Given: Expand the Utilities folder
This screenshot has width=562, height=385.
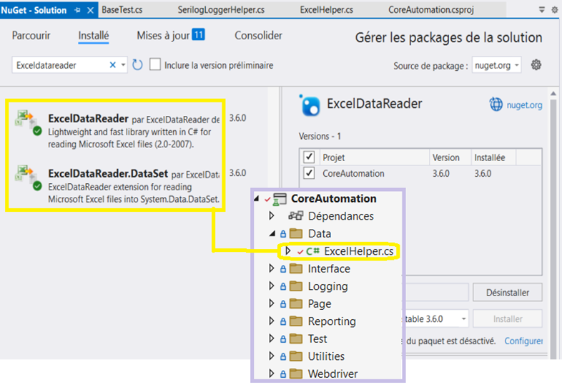Looking at the screenshot, I should 272,356.
